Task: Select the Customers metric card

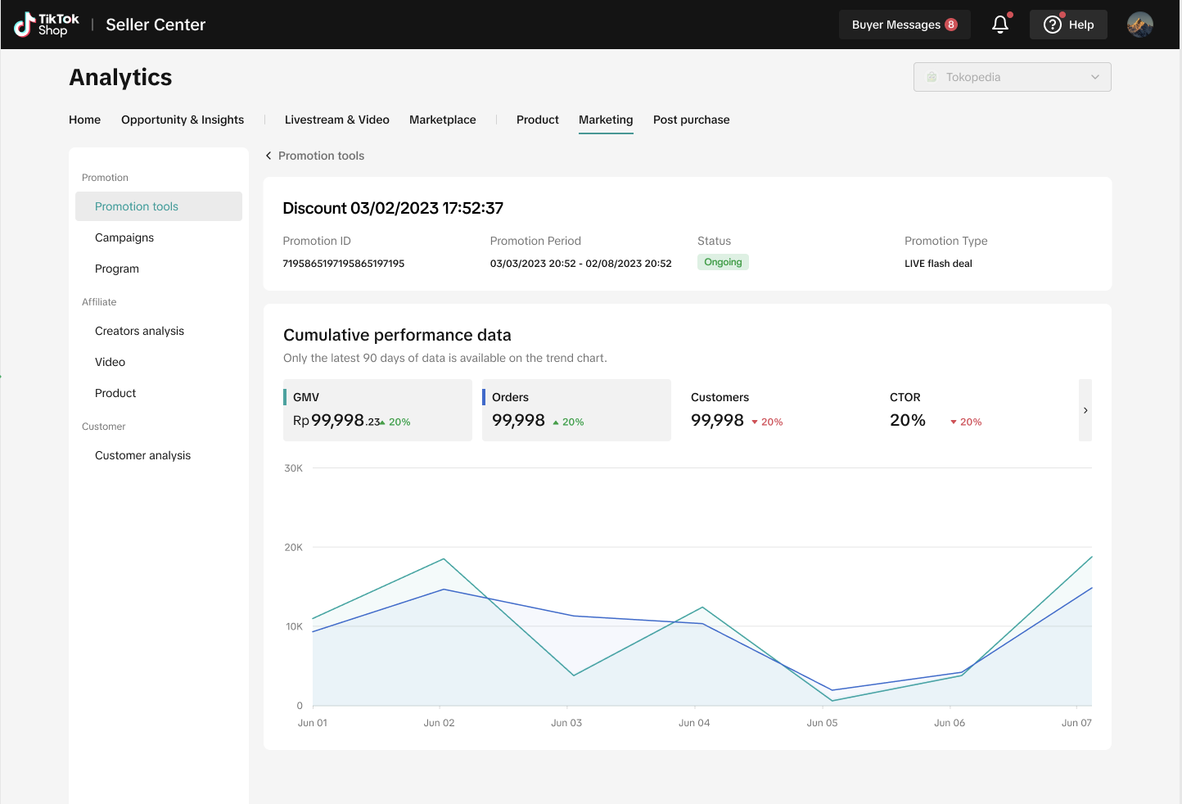Action: (774, 409)
